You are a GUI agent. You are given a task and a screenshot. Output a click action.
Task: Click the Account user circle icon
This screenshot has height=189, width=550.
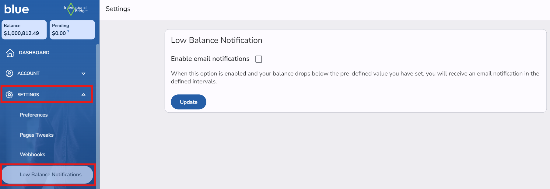coord(9,73)
